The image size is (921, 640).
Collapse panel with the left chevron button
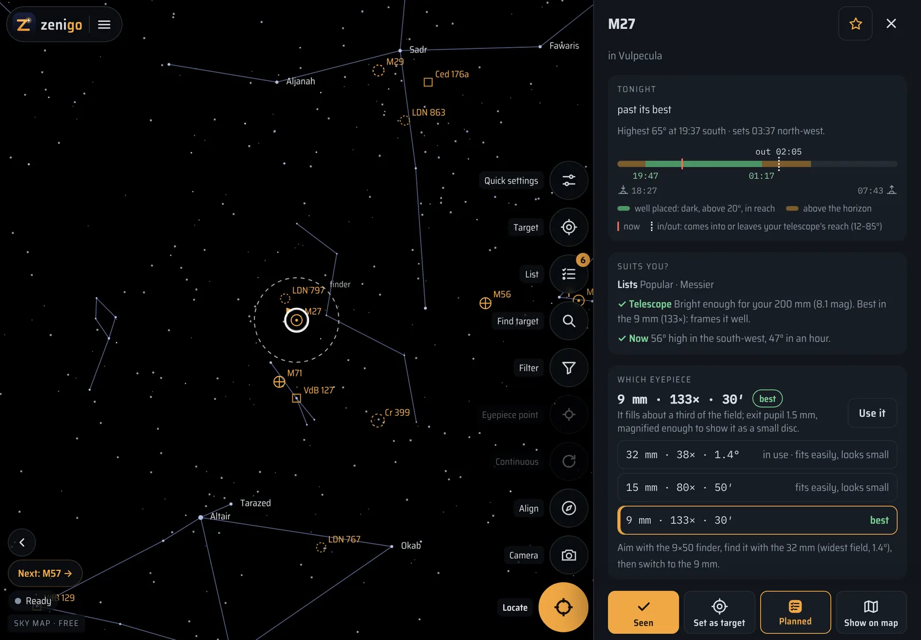(x=22, y=542)
